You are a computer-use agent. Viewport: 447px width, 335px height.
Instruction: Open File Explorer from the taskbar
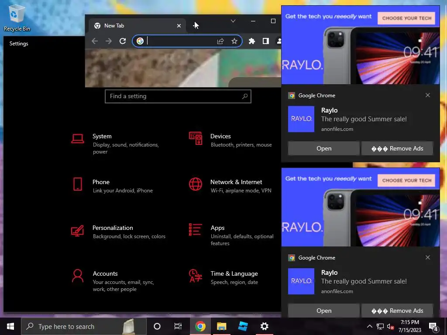pyautogui.click(x=221, y=326)
